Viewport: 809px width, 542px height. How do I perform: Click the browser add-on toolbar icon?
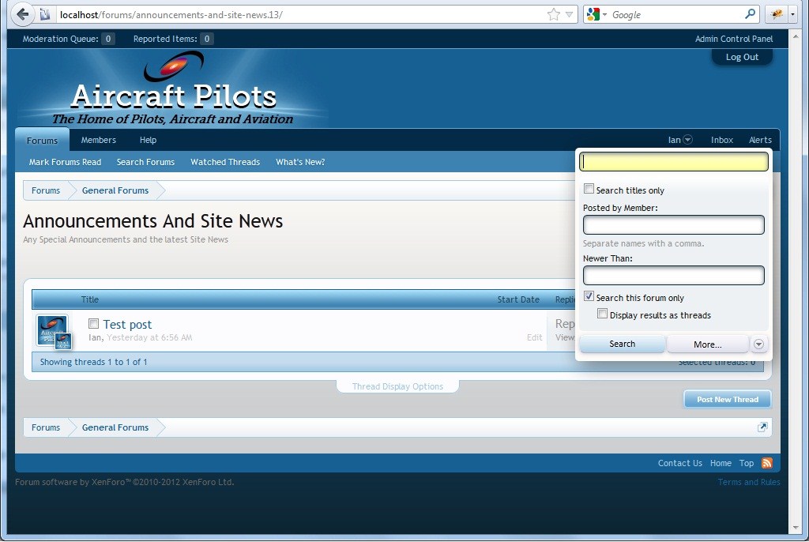777,14
